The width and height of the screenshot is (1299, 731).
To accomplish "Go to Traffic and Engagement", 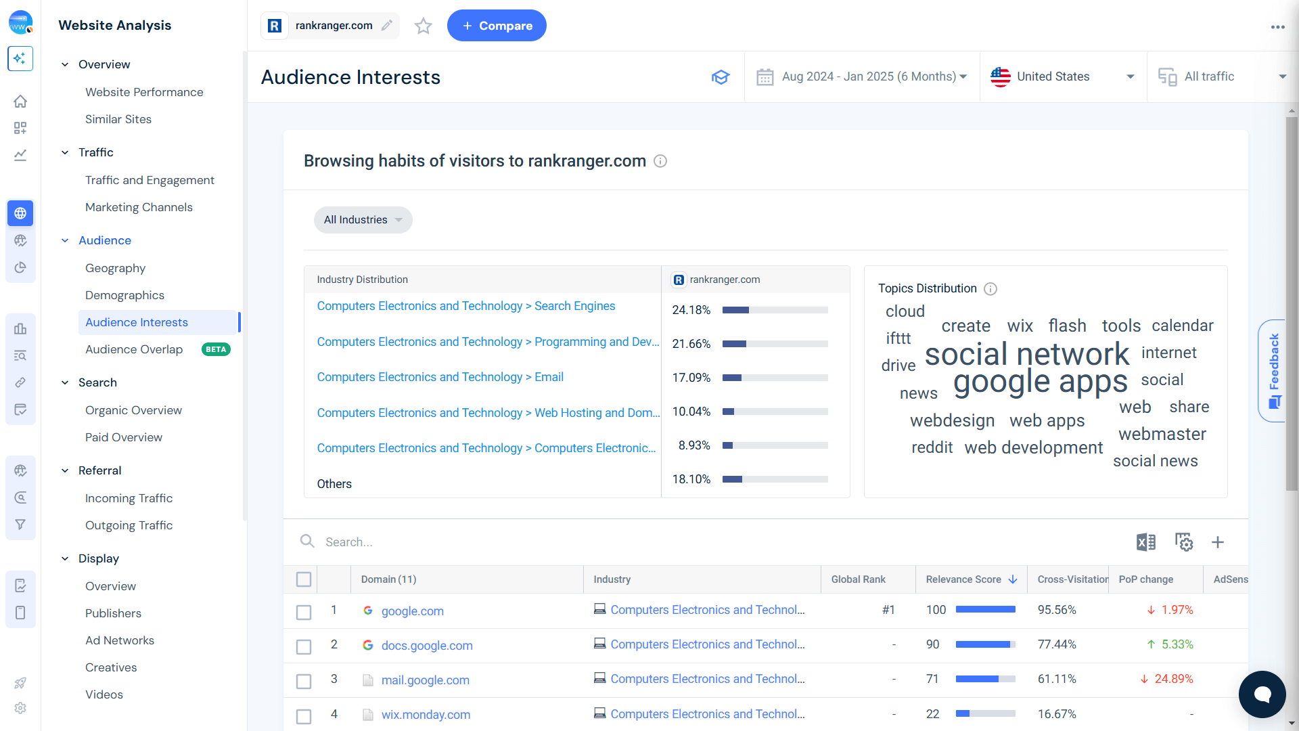I will tap(150, 180).
